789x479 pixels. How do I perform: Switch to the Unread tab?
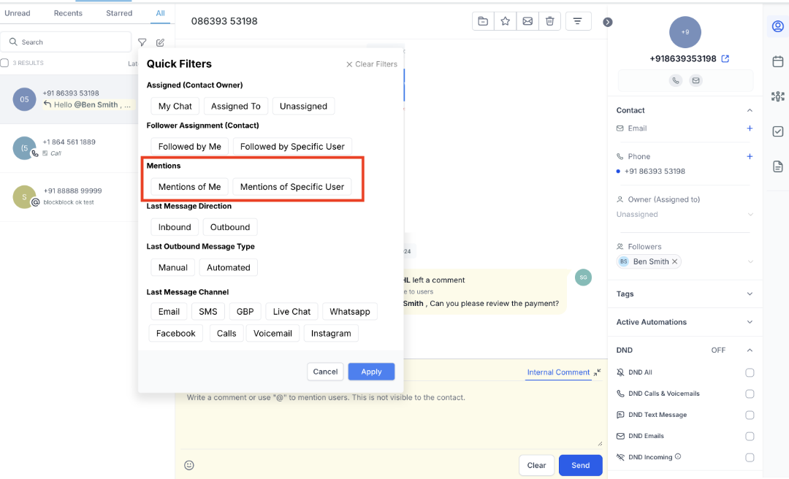[18, 13]
